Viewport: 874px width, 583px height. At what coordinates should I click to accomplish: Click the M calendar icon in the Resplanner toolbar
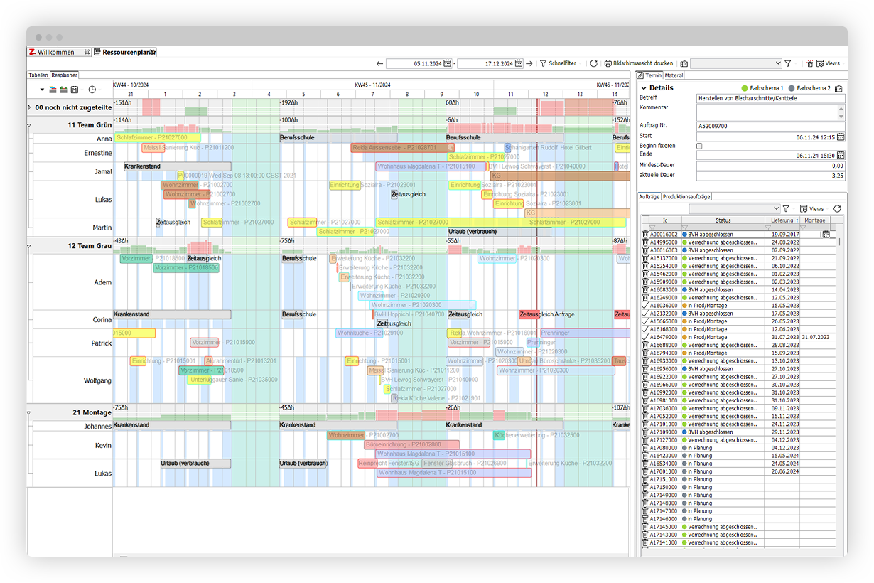coord(75,90)
